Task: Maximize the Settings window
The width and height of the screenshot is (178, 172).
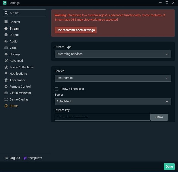Action: click(x=167, y=3)
